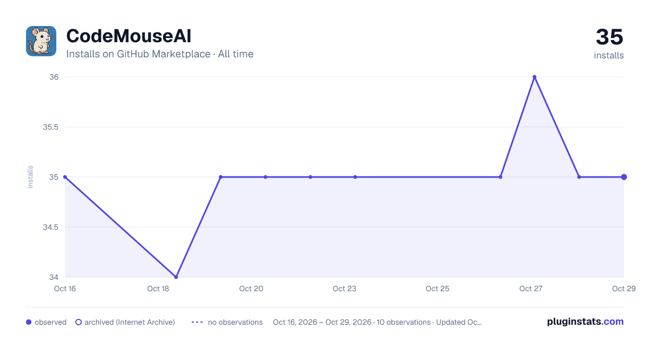
Task: Click the large '35' installs total
Action: pyautogui.click(x=609, y=37)
